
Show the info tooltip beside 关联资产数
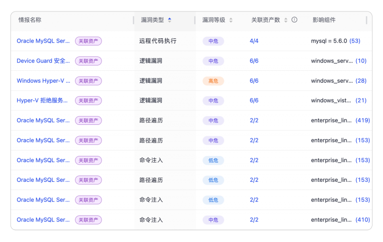tap(294, 20)
